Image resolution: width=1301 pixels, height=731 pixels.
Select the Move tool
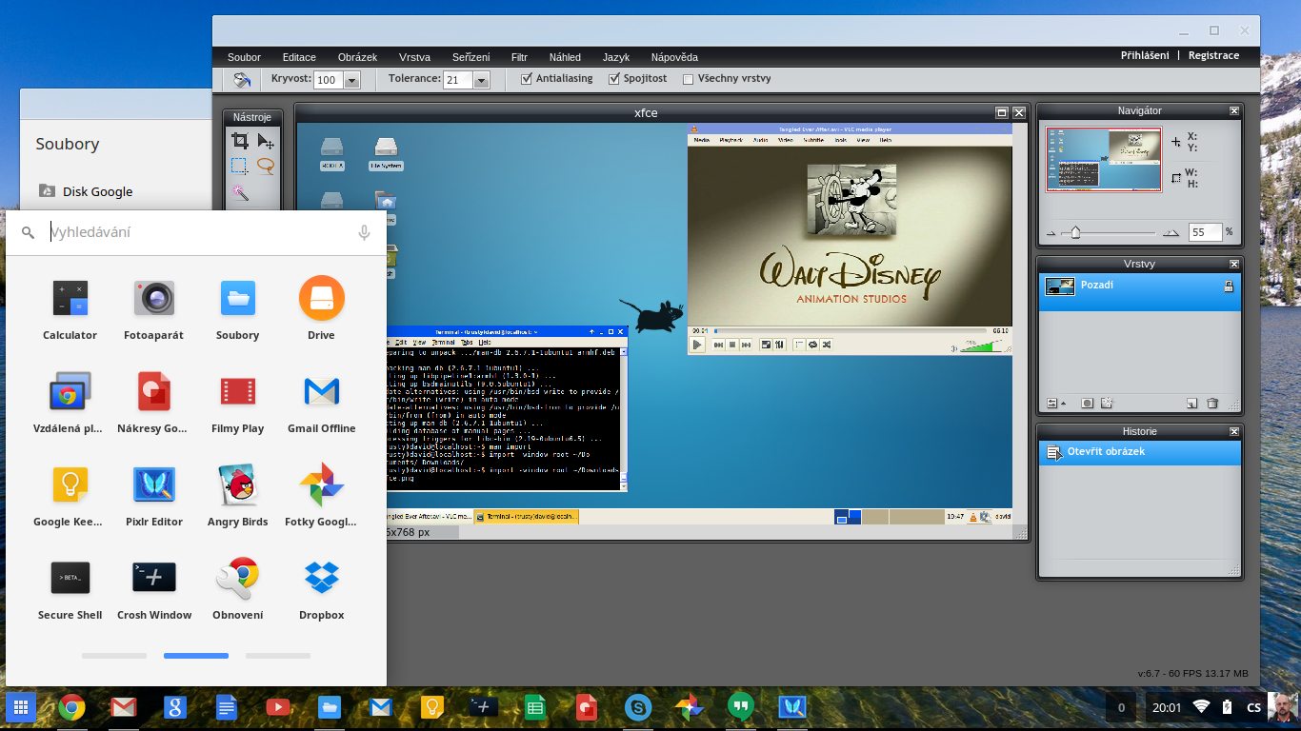(x=267, y=141)
